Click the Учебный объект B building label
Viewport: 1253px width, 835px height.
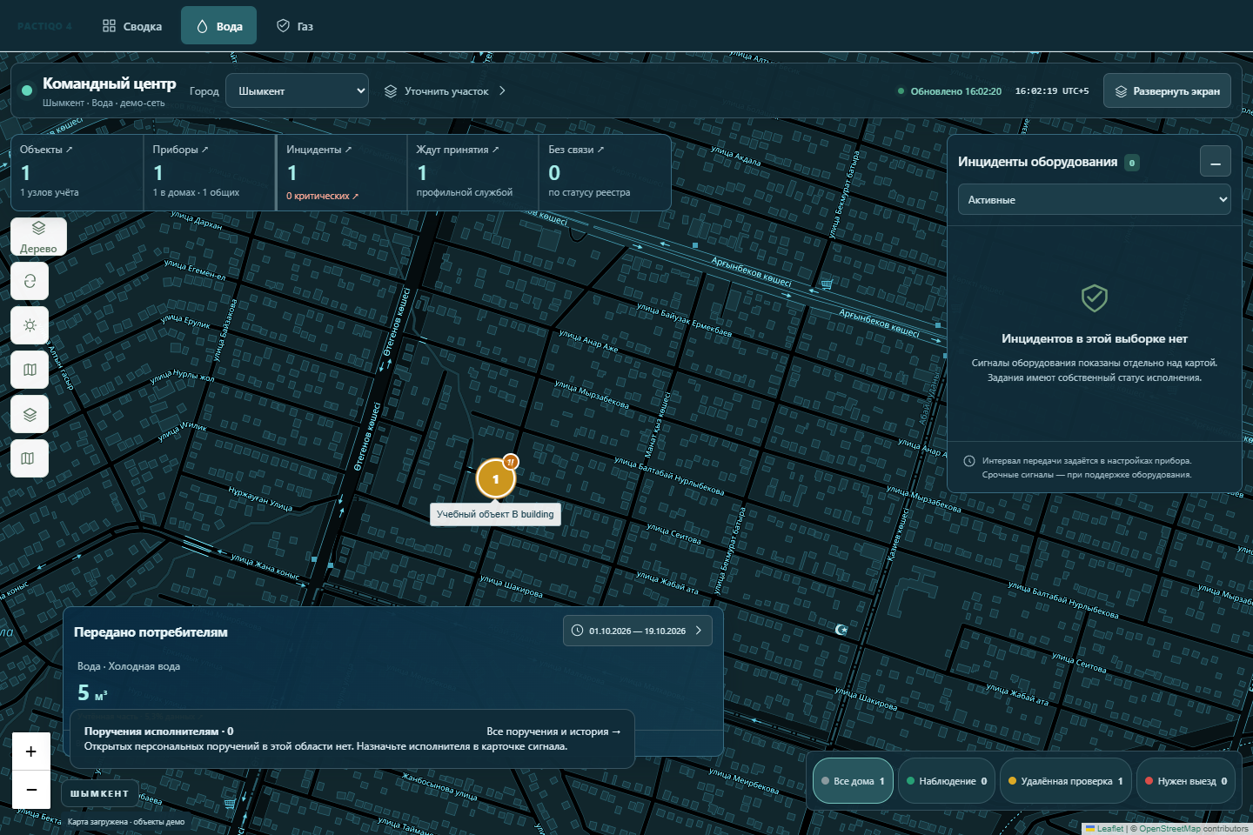point(495,514)
